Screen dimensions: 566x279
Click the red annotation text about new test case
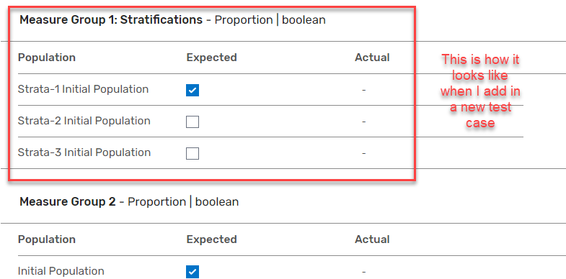click(x=480, y=91)
